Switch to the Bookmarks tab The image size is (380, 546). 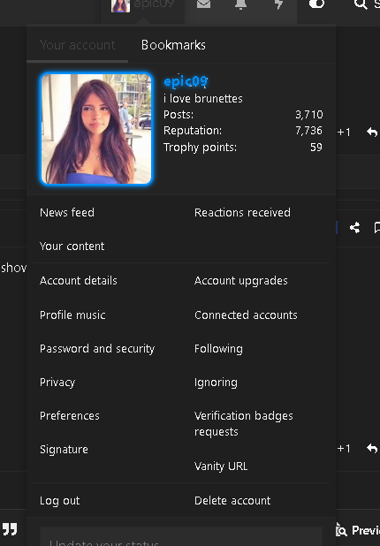[x=173, y=45]
